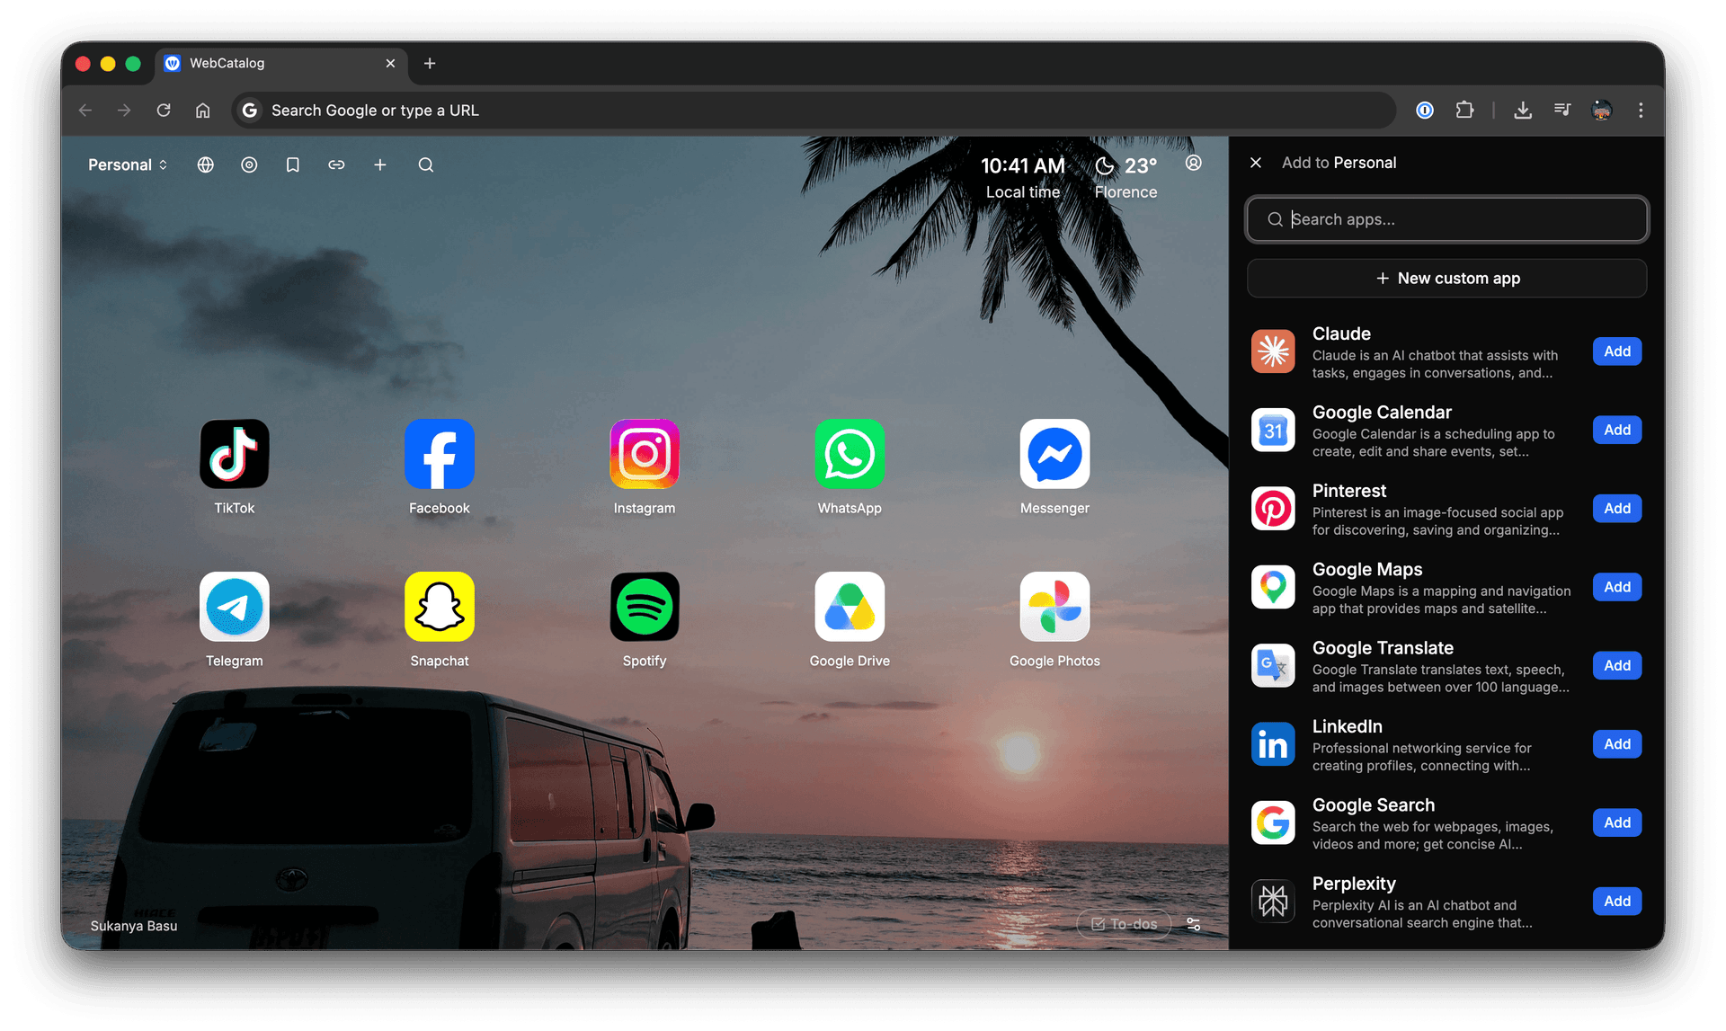Screen dimensions: 1726x1031
Task: Click the browser address bar
Action: point(814,110)
